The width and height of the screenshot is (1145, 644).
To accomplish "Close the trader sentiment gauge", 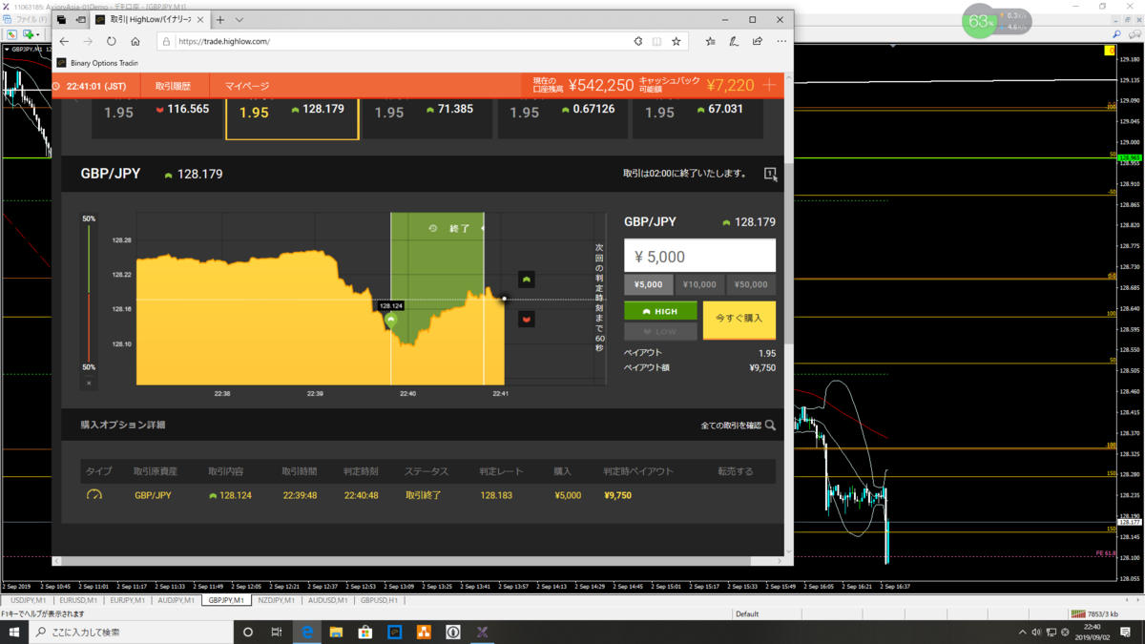I will click(89, 384).
